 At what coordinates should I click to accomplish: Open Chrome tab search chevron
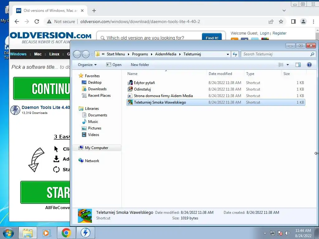[x=284, y=11]
